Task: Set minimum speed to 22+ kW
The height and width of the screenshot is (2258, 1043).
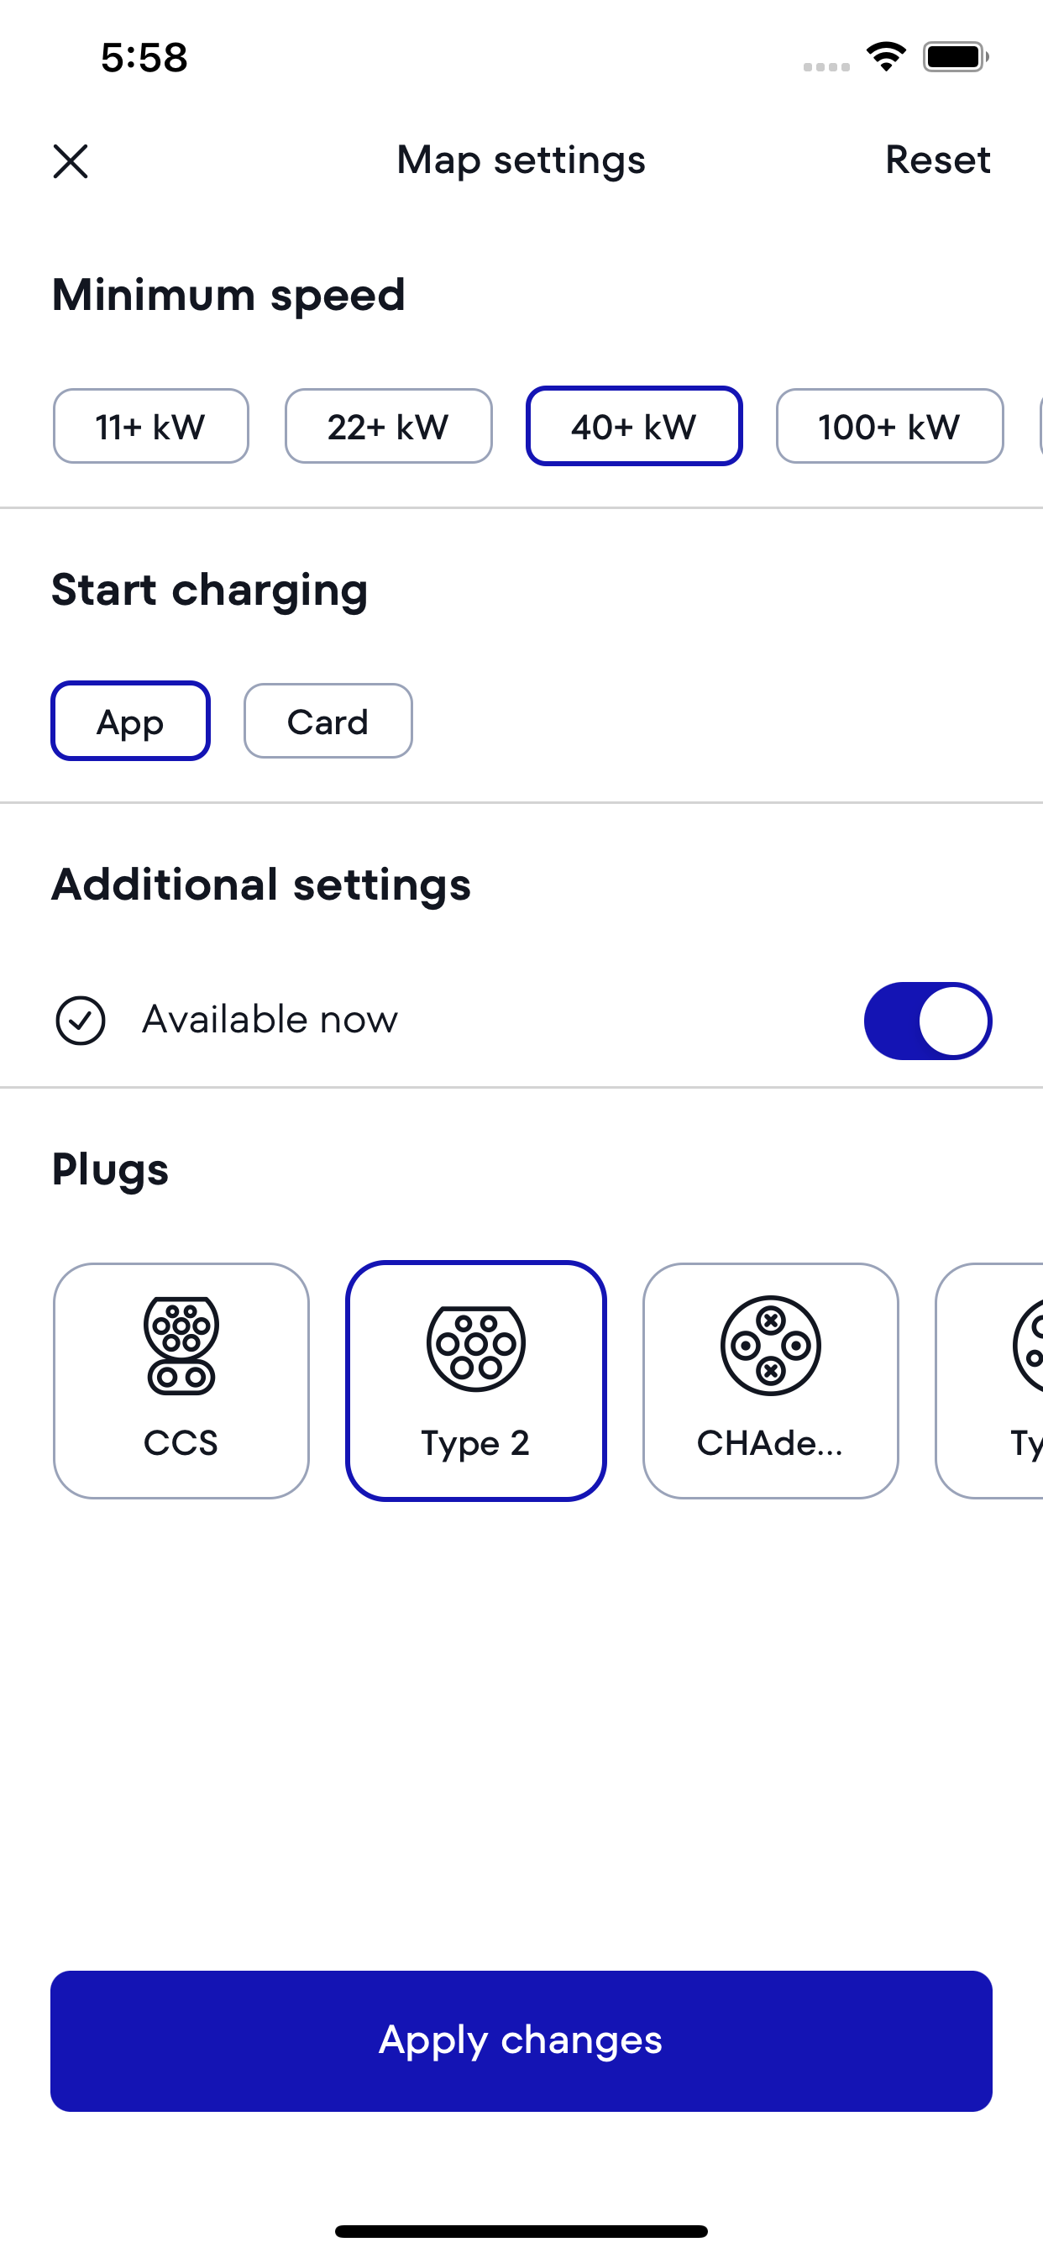Action: pos(388,426)
